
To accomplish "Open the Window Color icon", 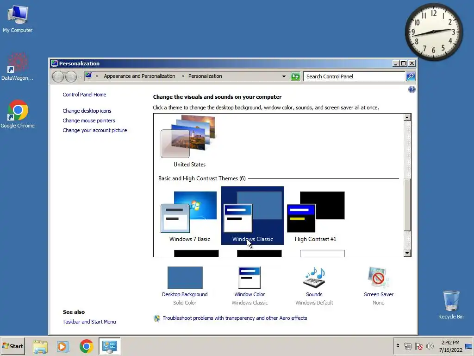I will (x=249, y=278).
